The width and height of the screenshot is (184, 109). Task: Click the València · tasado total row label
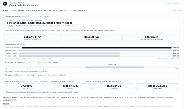coord(13,48)
